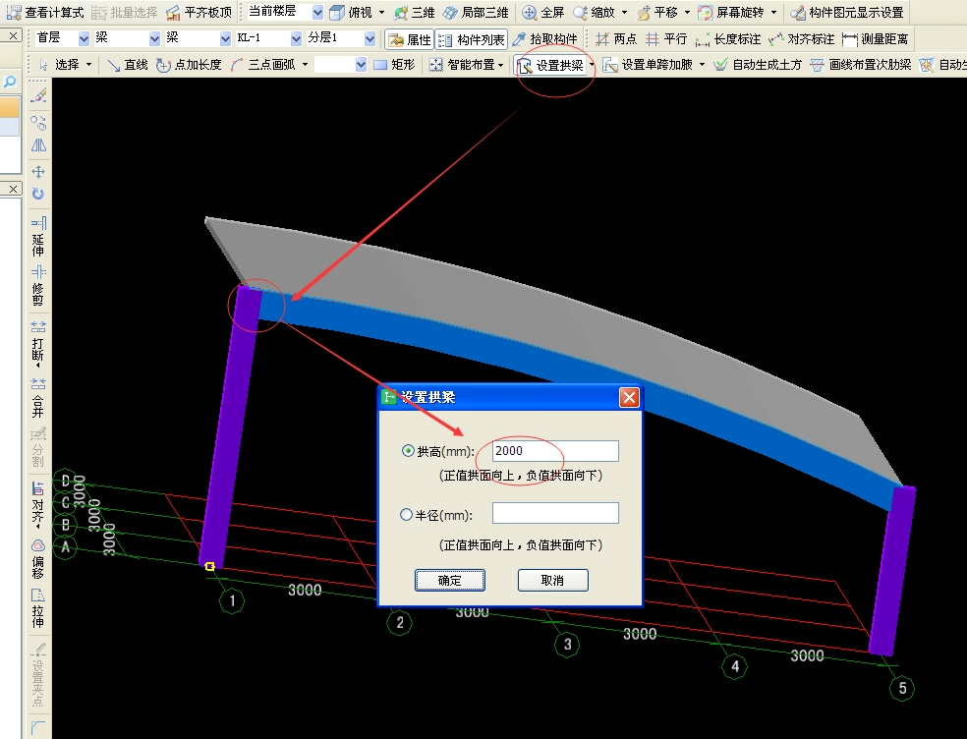
Task: Click the magnifier search icon at left edge
Action: click(10, 82)
